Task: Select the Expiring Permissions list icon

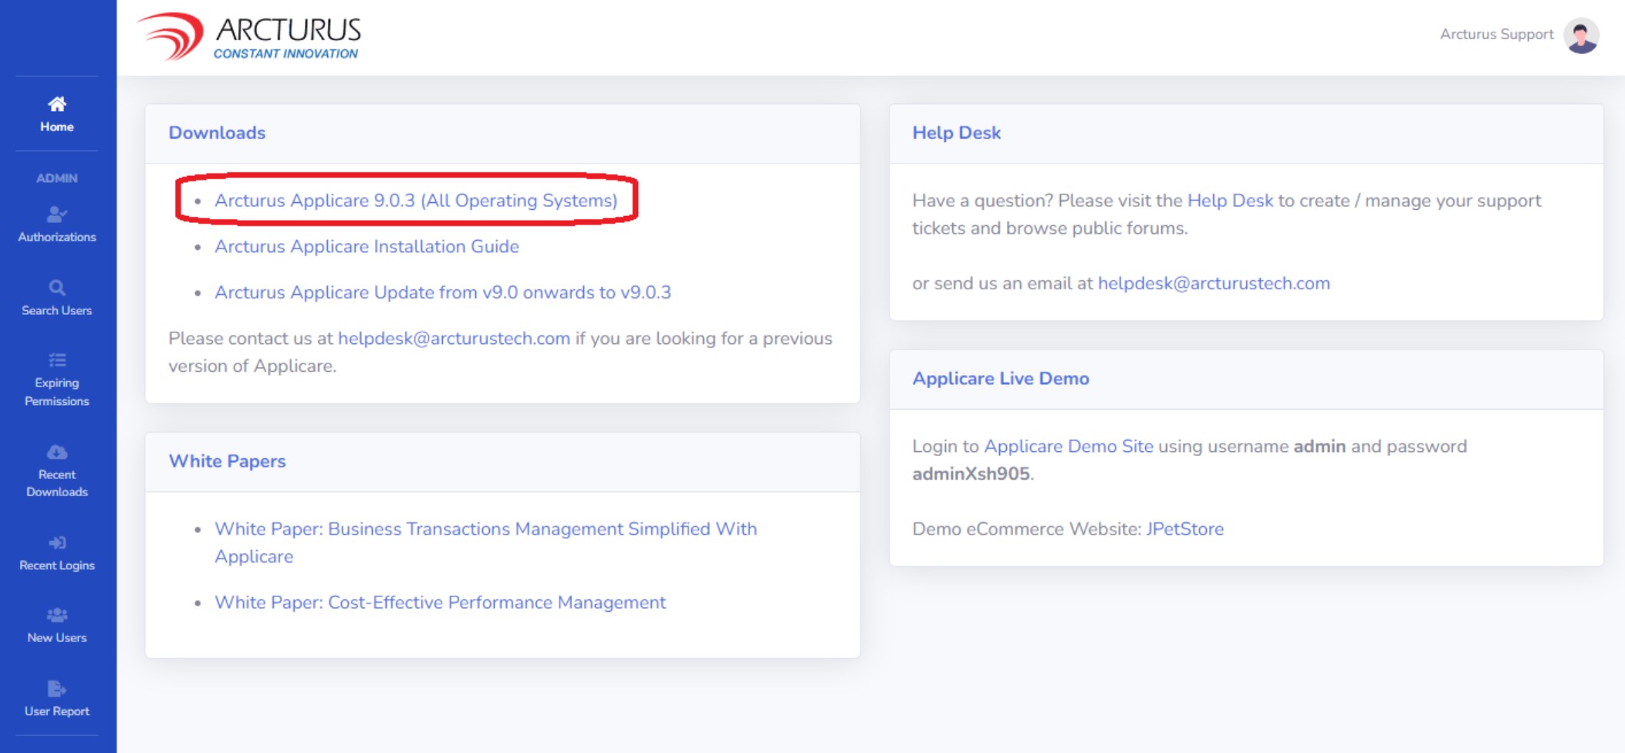Action: click(57, 360)
